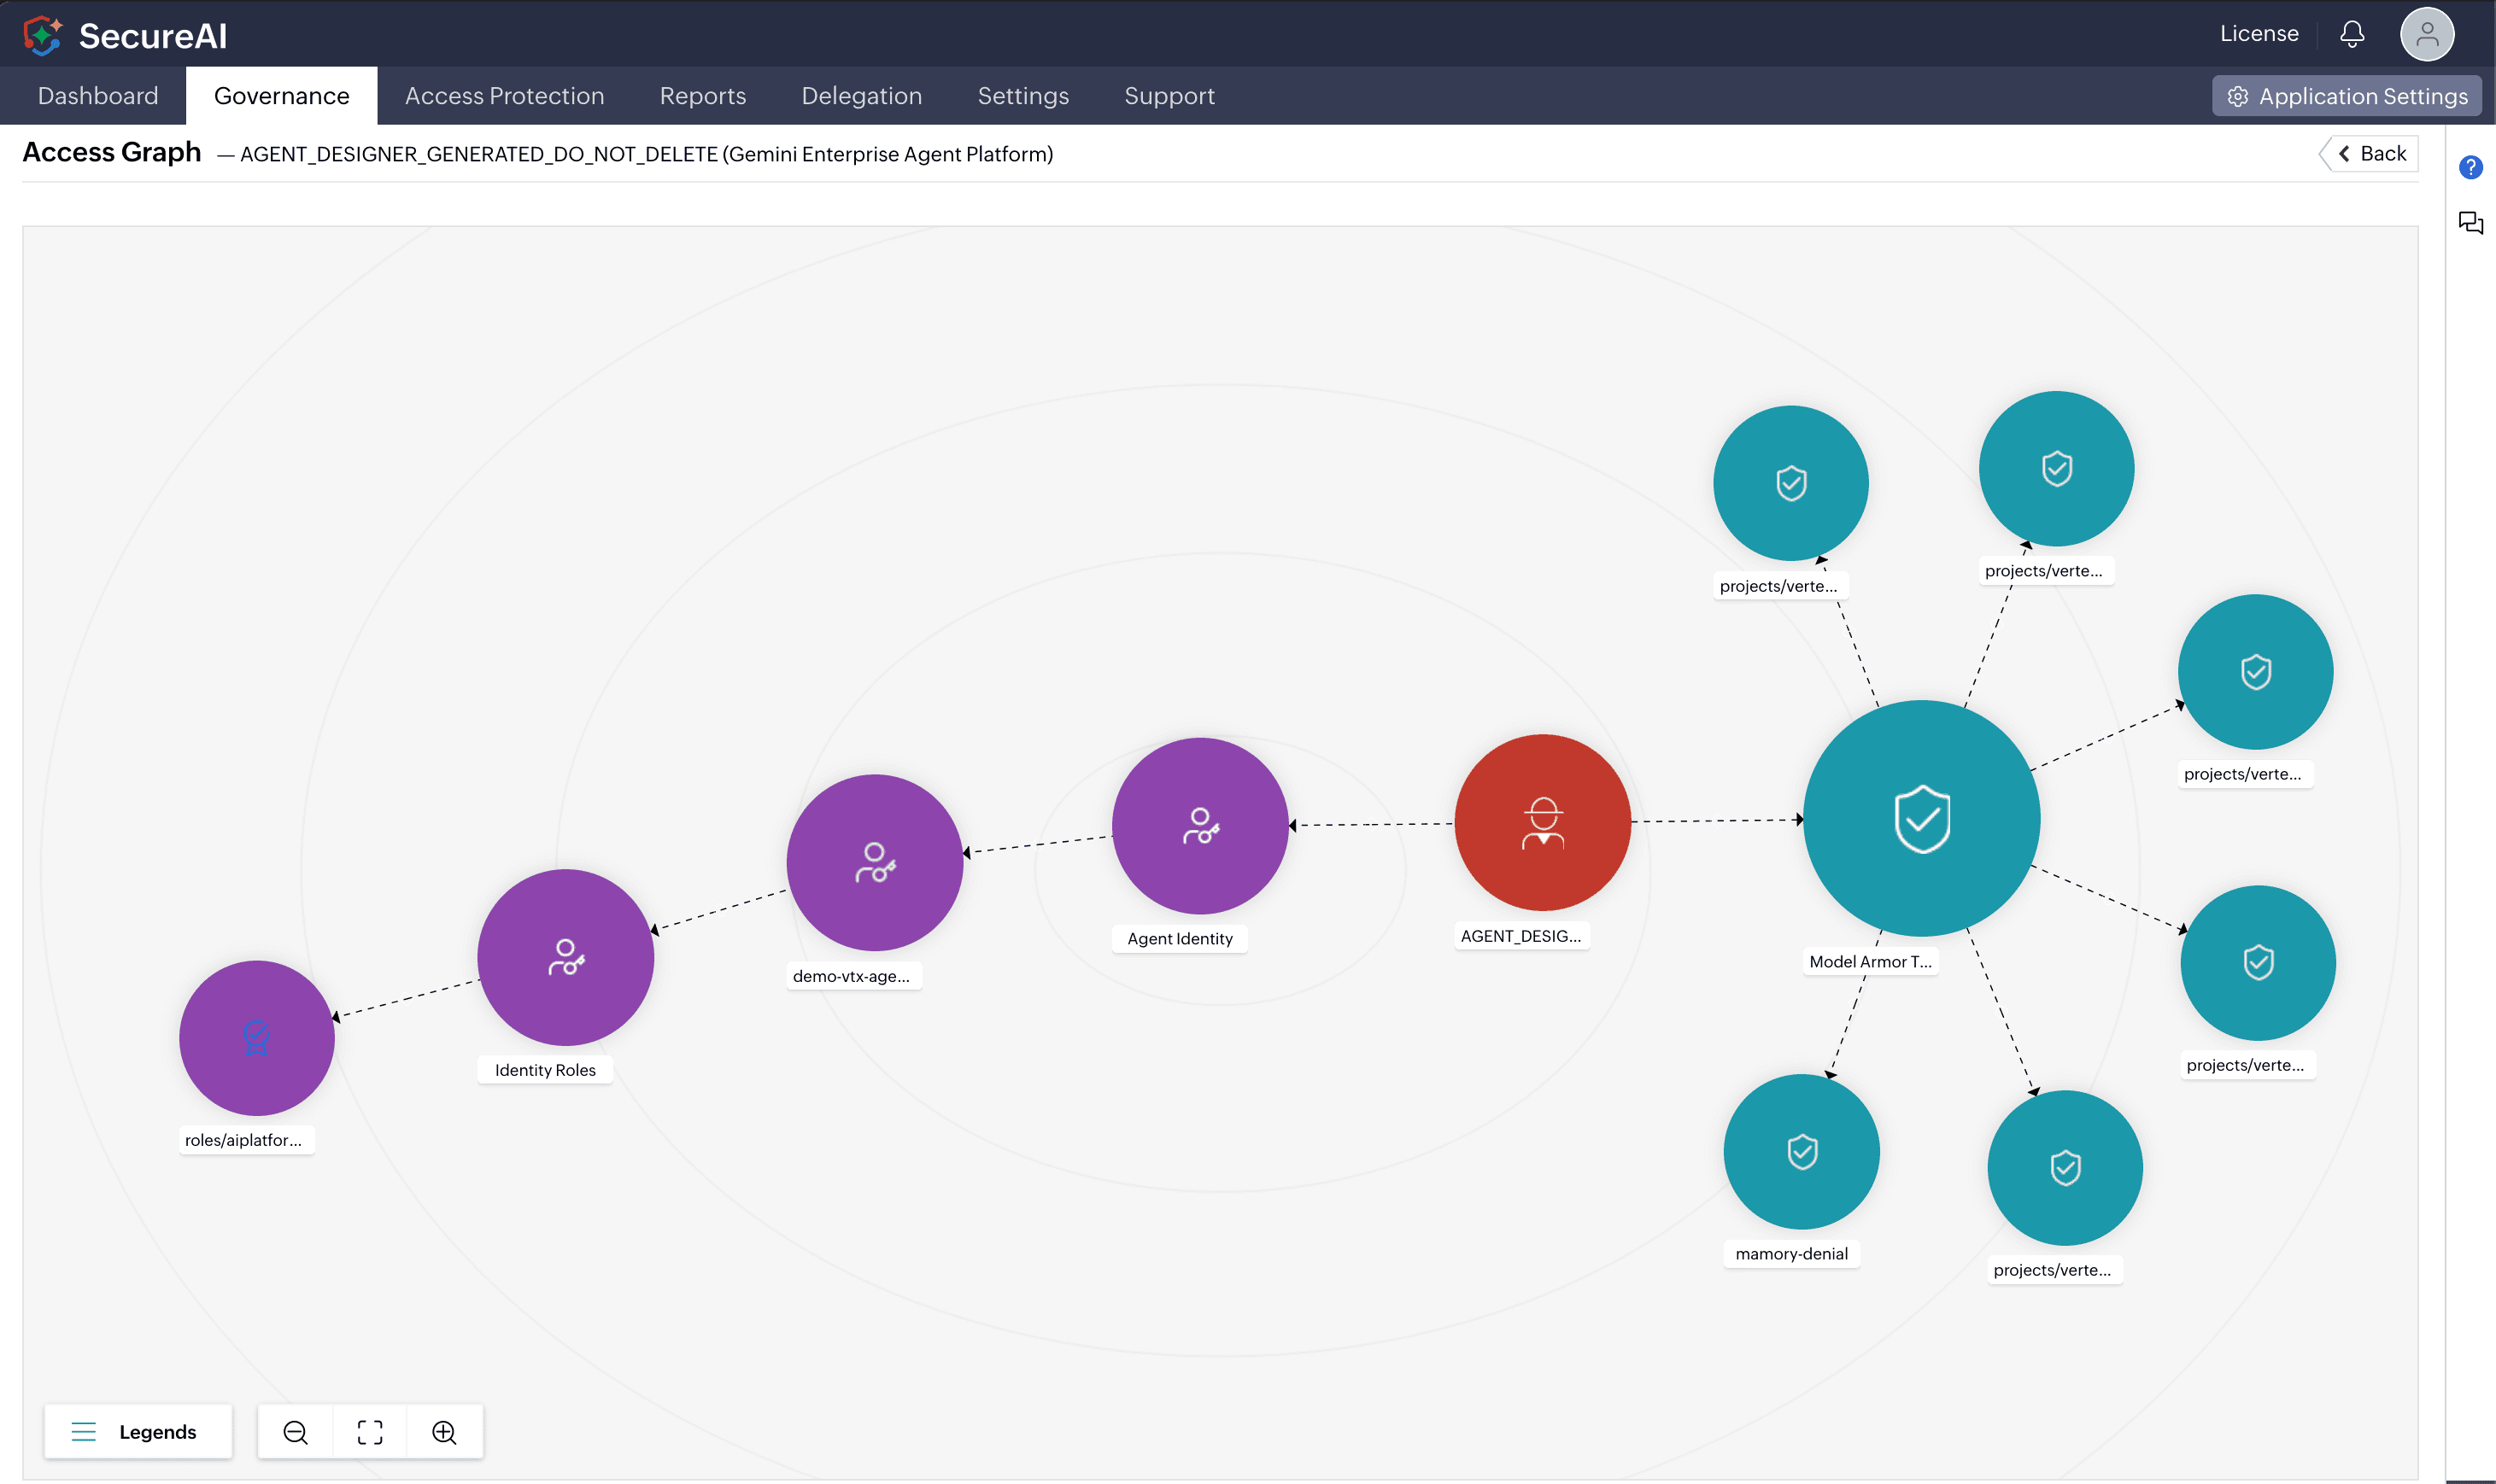The width and height of the screenshot is (2496, 1484).
Task: Select the roles/aiplatfor... node
Action: pyautogui.click(x=257, y=1038)
